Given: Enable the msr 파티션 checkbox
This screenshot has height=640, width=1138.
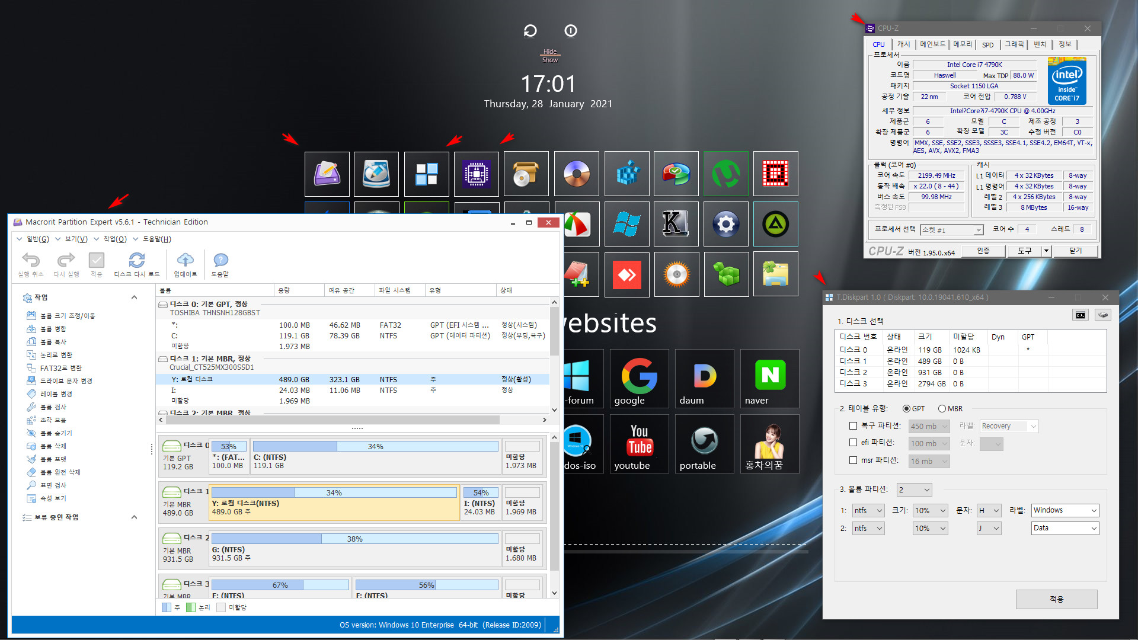Looking at the screenshot, I should click(x=853, y=460).
